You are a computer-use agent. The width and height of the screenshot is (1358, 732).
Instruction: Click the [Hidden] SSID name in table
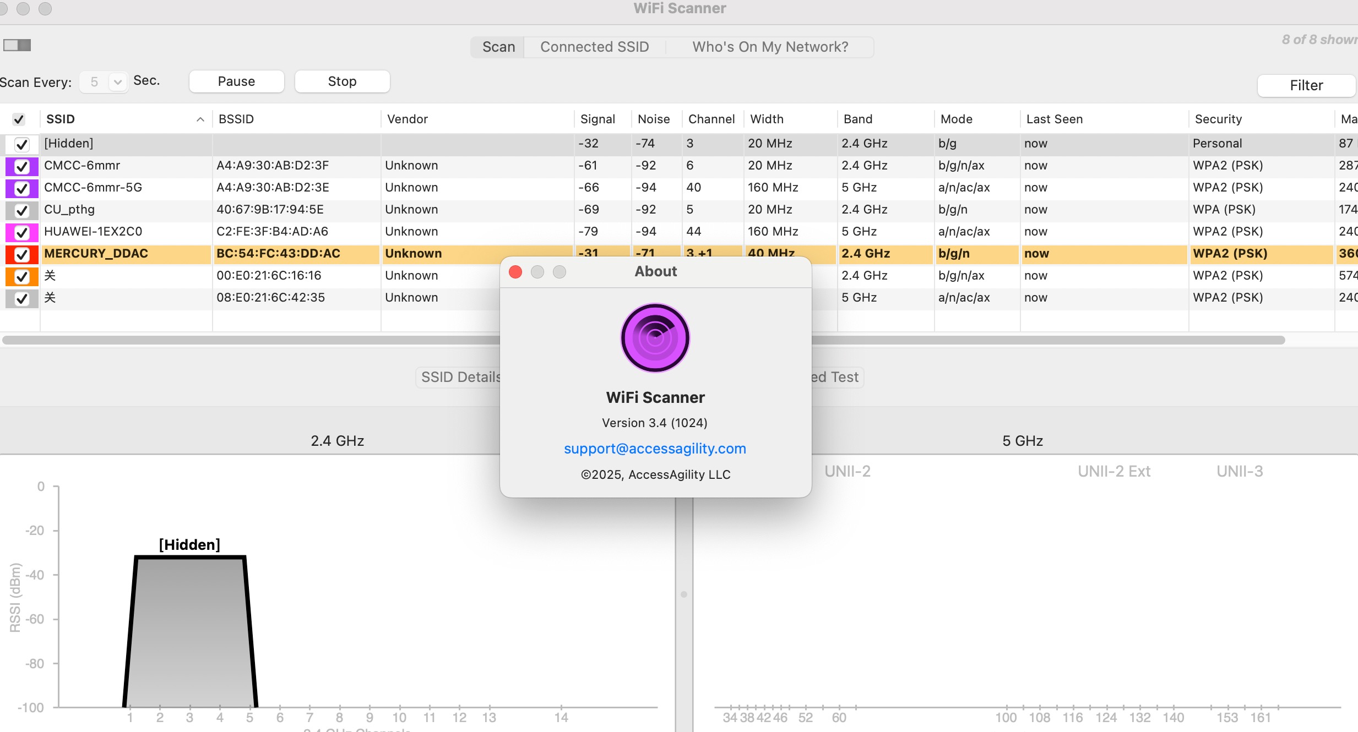(69, 144)
